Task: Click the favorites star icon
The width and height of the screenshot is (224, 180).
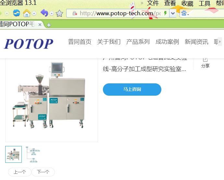Action: coord(59,13)
